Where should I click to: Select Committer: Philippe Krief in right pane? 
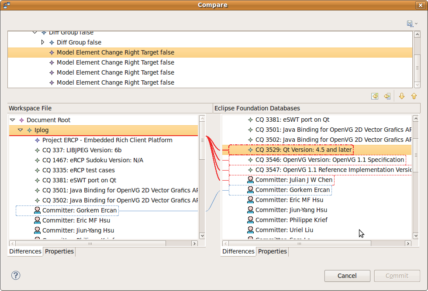(292, 220)
